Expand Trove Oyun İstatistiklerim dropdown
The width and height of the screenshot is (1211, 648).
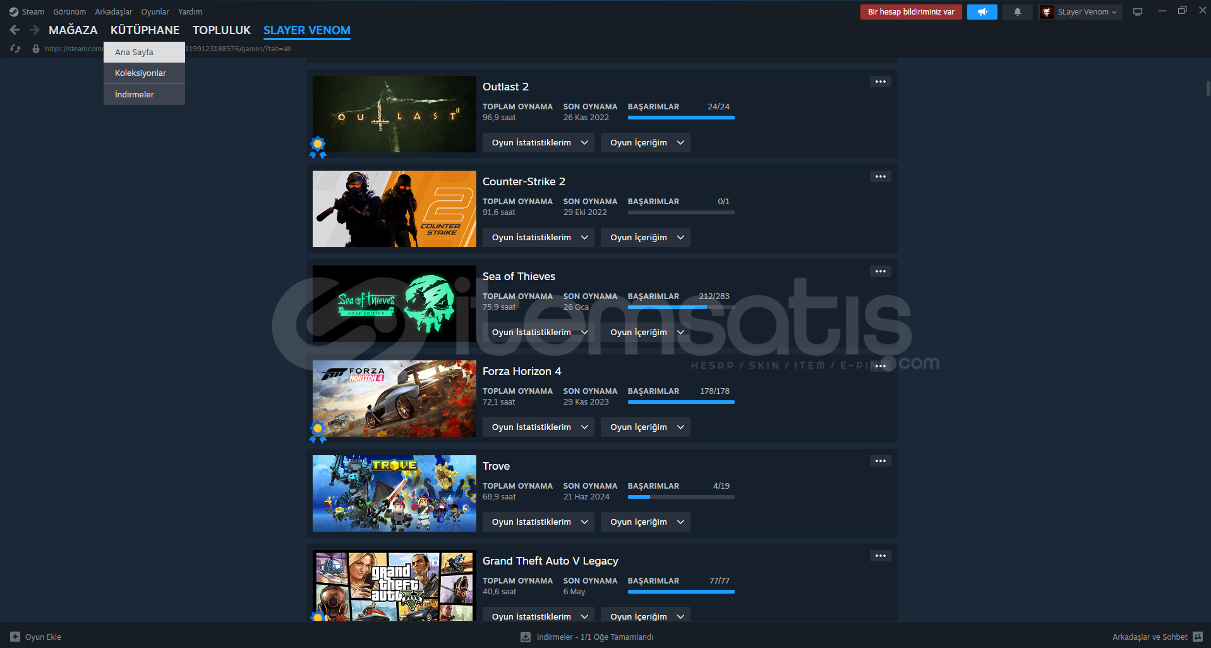point(538,522)
